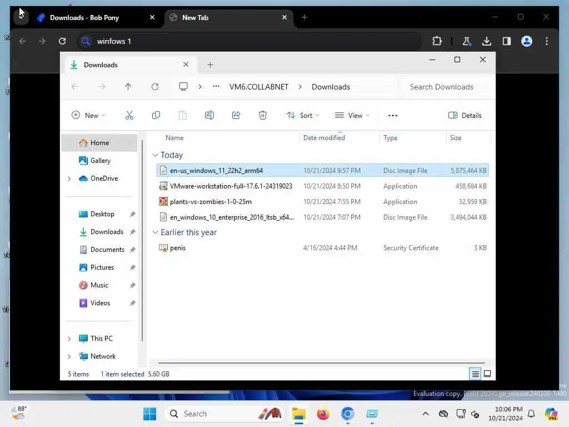Click the PC monitor icon in address bar
569x427 pixels.
click(183, 86)
